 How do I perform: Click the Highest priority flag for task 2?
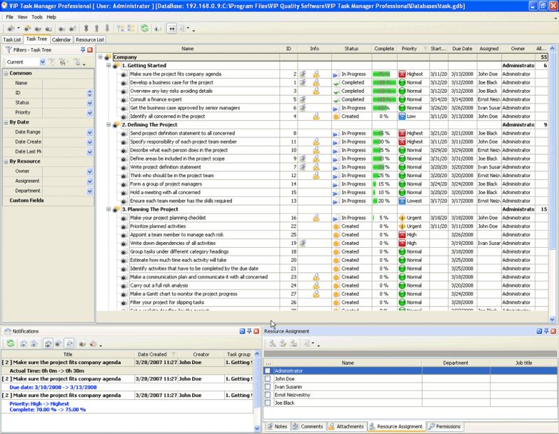[402, 74]
